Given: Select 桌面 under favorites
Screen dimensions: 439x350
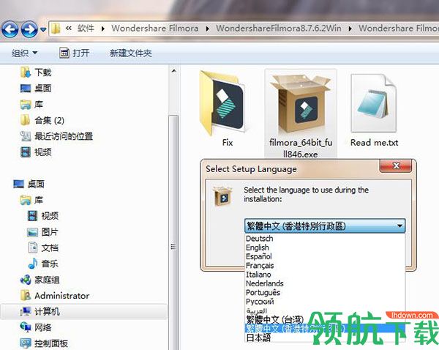Looking at the screenshot, I should 36,89.
